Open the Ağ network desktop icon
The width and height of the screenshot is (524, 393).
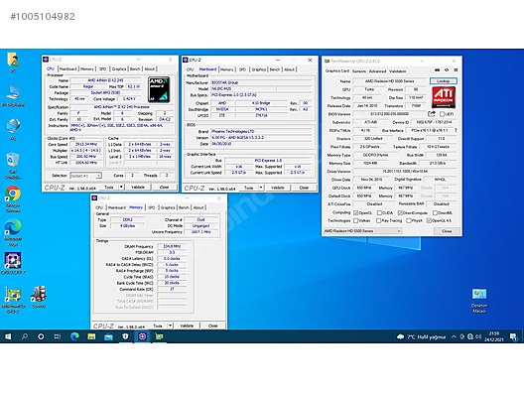coord(13,129)
